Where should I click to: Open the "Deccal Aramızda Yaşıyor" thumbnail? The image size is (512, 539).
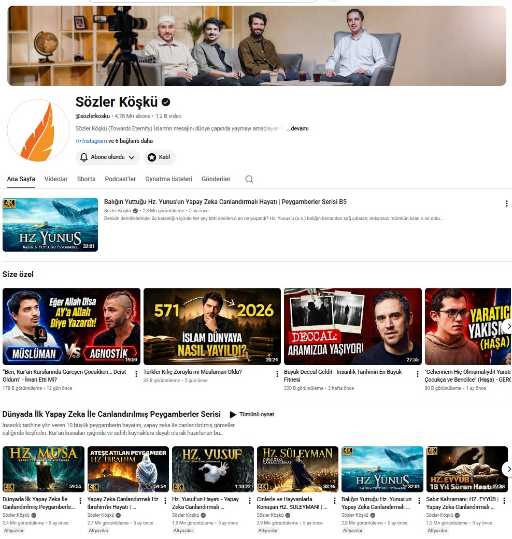[x=353, y=326]
